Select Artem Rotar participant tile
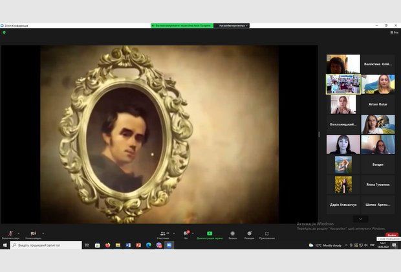This screenshot has height=272, width=401. pyautogui.click(x=377, y=104)
